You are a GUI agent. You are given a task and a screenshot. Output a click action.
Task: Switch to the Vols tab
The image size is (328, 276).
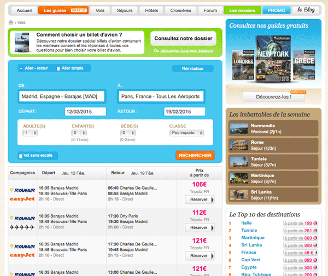tap(100, 10)
